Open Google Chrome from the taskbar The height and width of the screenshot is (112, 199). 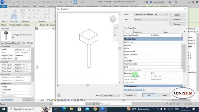coord(95,109)
